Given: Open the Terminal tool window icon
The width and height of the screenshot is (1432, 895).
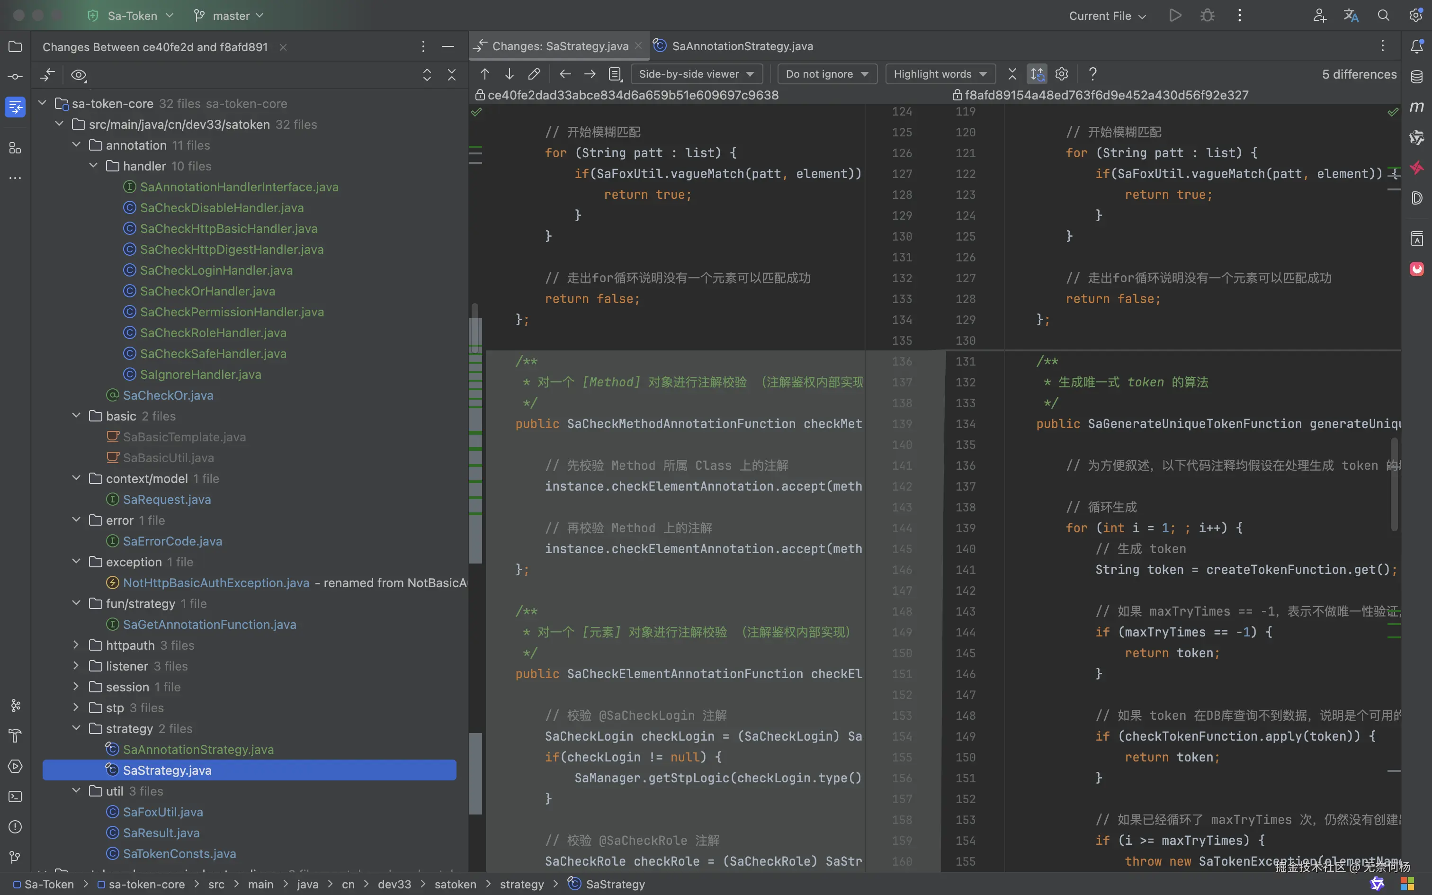Looking at the screenshot, I should 15,796.
